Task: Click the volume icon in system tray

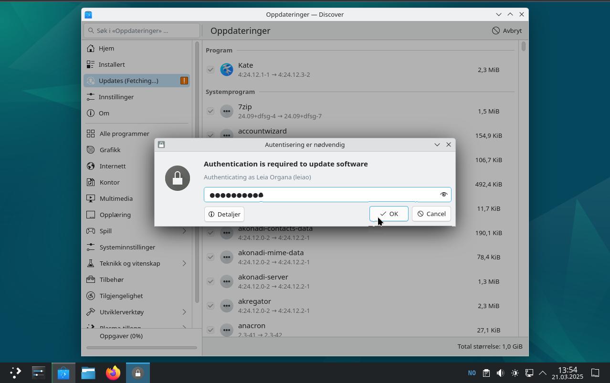Action: tap(500, 373)
